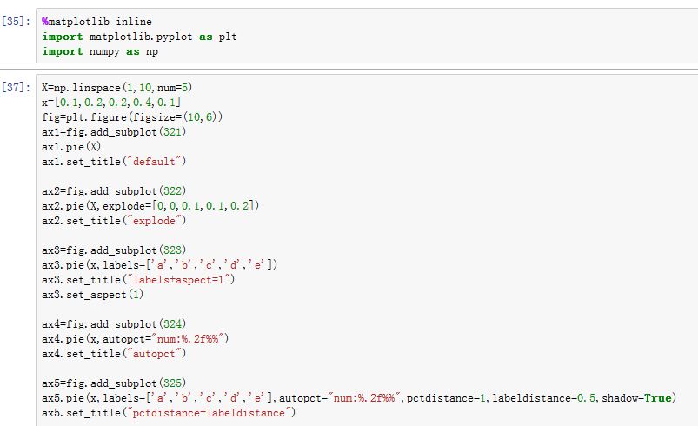Image resolution: width=698 pixels, height=426 pixels.
Task: Click the cell prompt labeled [35]
Action: point(16,22)
